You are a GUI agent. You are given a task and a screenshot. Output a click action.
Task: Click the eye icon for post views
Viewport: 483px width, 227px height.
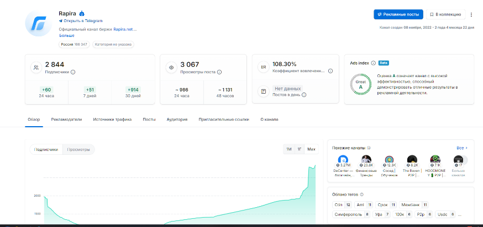[x=171, y=68]
